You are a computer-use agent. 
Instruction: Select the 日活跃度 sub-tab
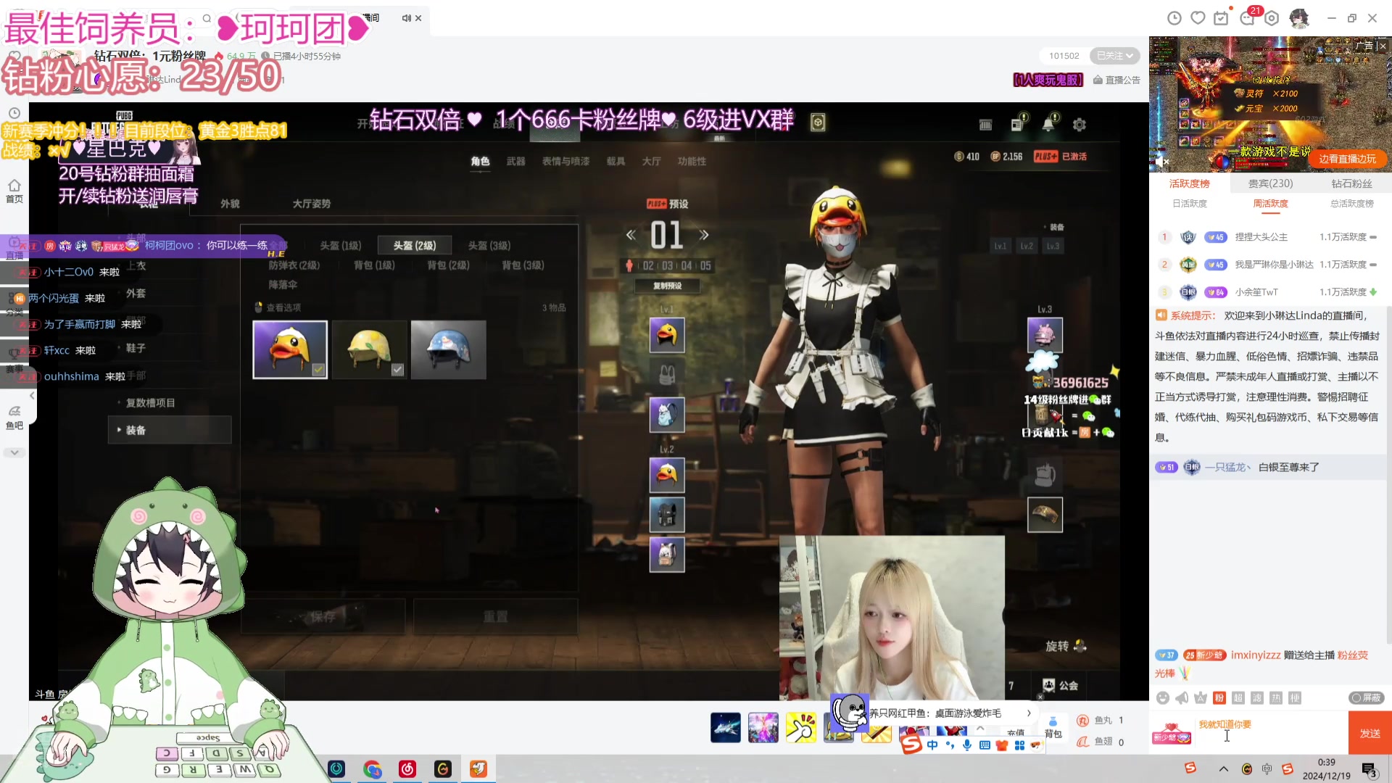1190,204
